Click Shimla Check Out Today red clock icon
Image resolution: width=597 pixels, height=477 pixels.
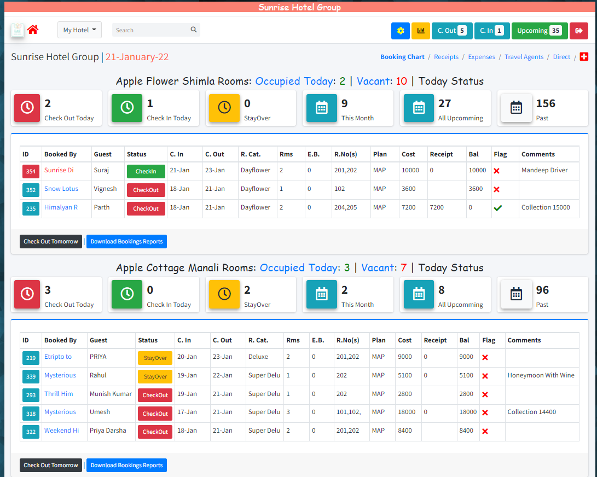click(x=27, y=108)
